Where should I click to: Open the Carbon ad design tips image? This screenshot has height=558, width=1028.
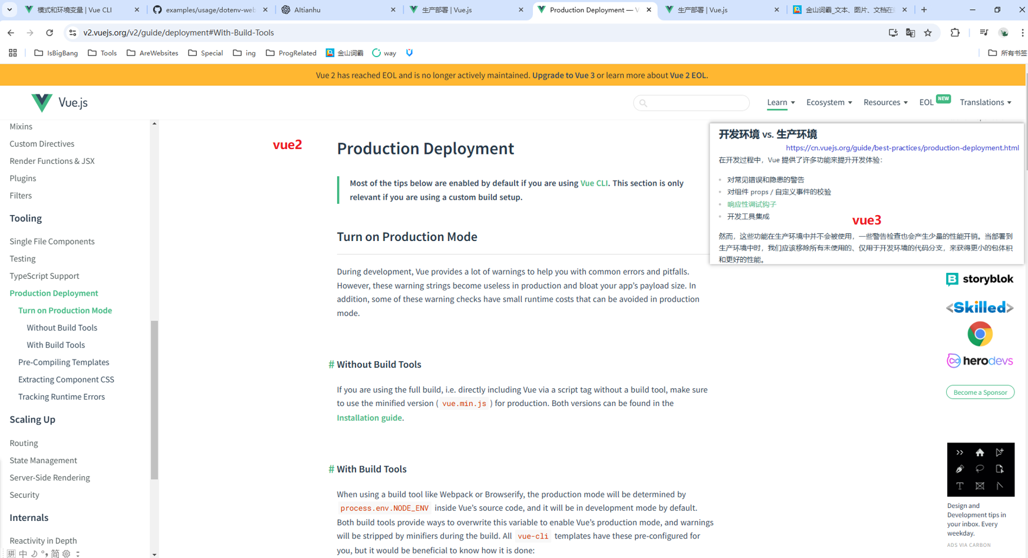click(x=981, y=470)
